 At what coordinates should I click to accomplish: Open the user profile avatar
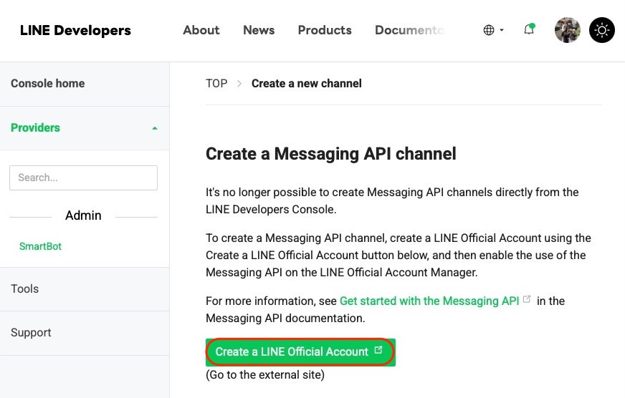click(x=567, y=30)
